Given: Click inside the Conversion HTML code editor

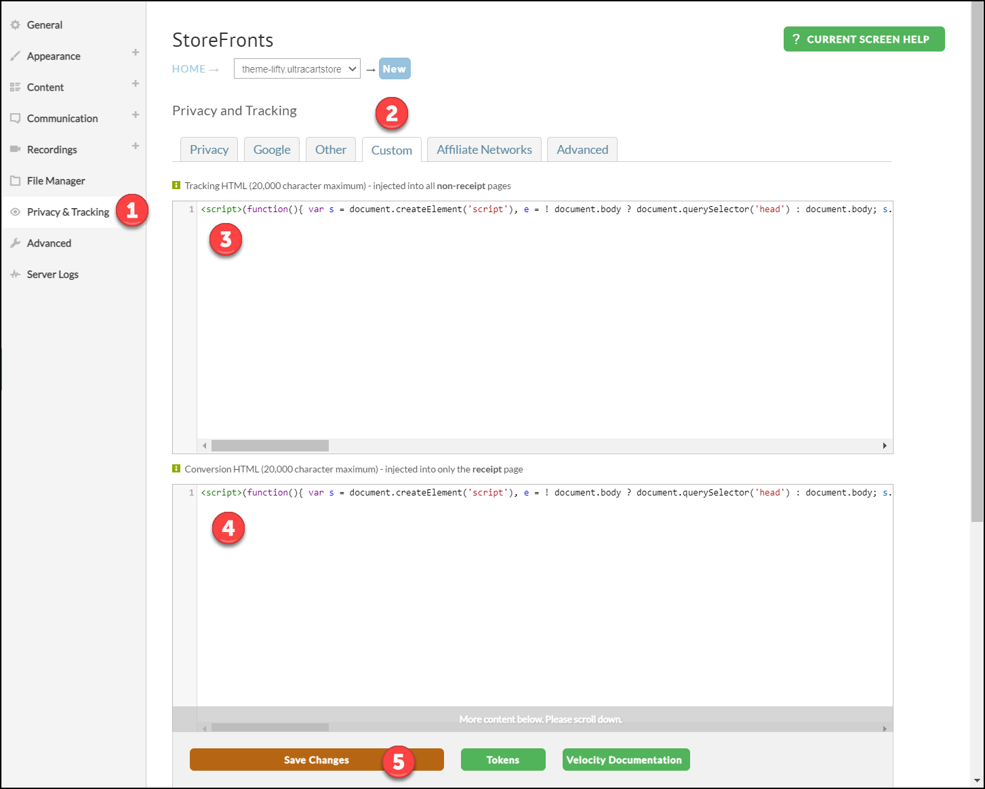Looking at the screenshot, I should click(x=544, y=596).
